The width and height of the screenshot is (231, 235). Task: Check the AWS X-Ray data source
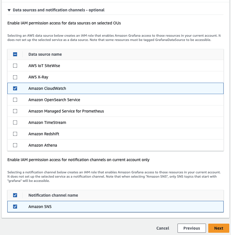[15, 77]
